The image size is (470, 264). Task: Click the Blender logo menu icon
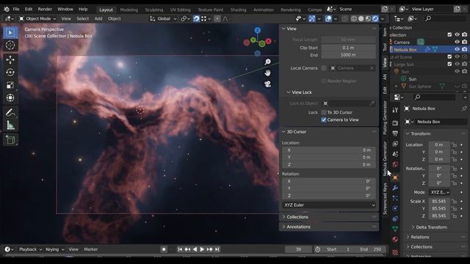[7, 10]
